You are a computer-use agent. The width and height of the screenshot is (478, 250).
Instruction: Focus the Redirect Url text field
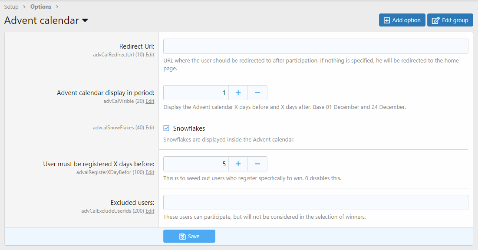pos(316,46)
